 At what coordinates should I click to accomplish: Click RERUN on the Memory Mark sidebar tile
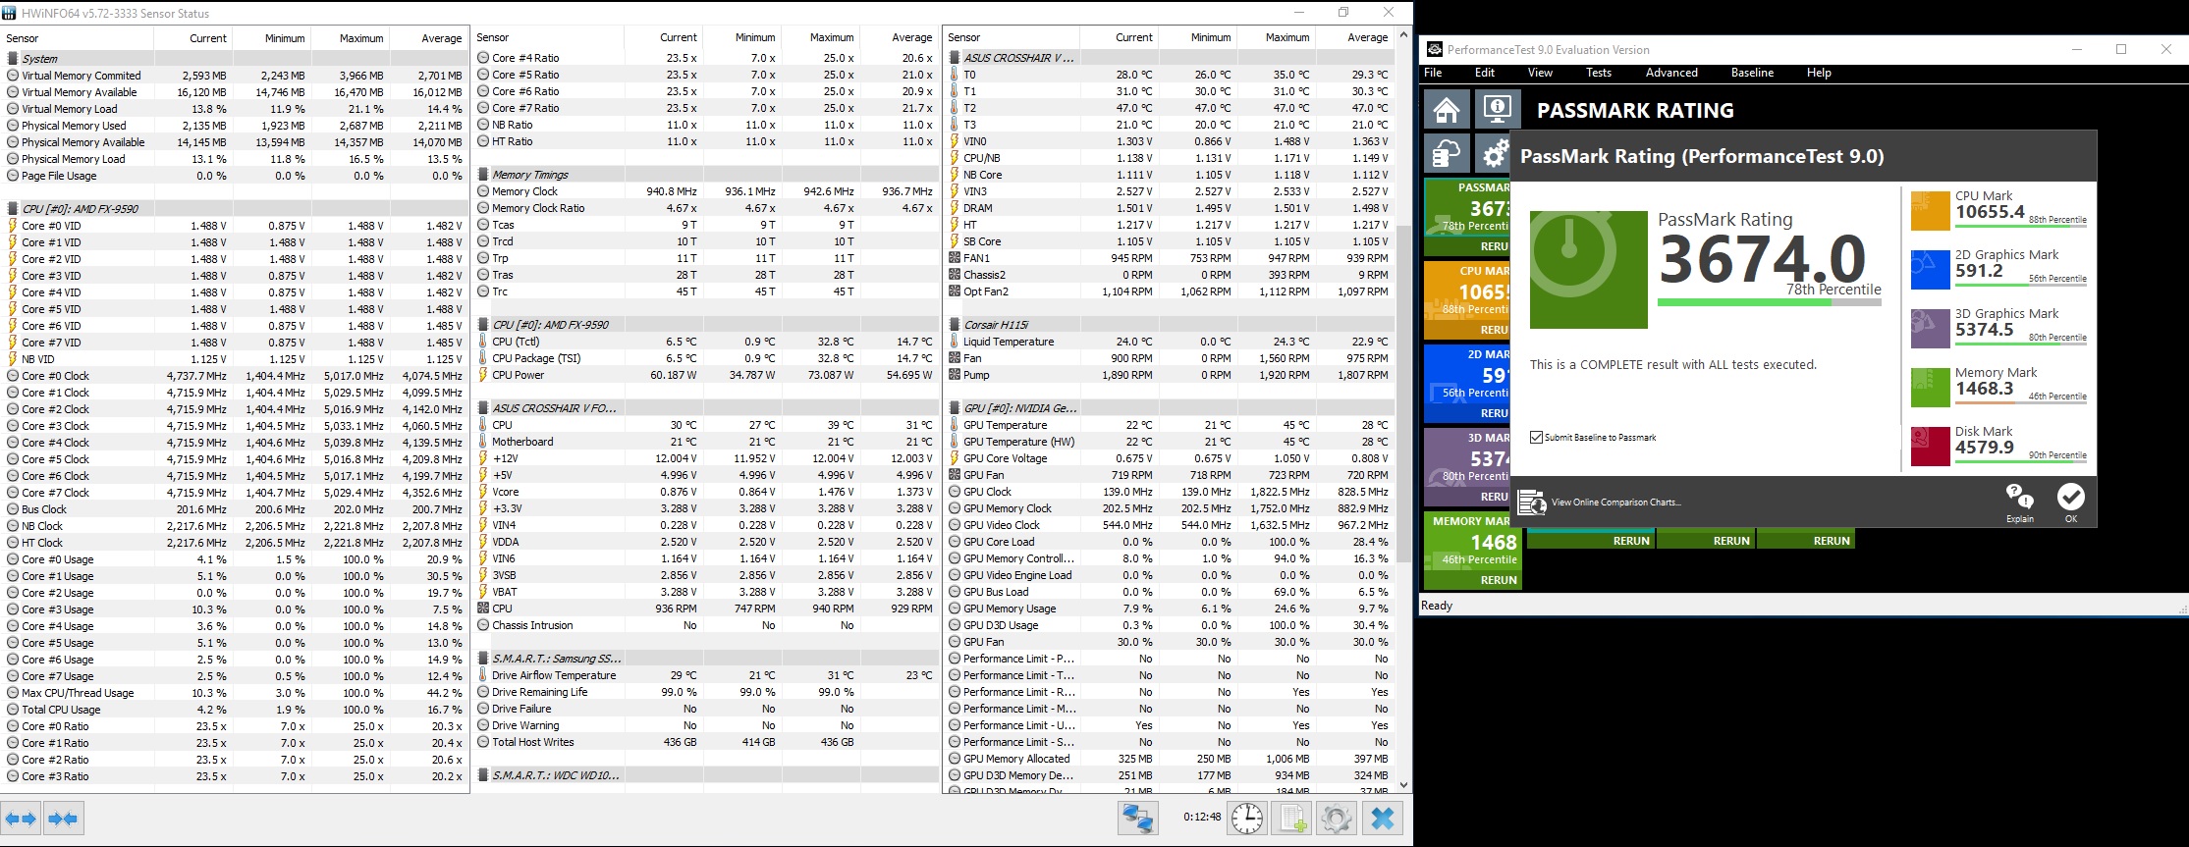click(x=1499, y=580)
